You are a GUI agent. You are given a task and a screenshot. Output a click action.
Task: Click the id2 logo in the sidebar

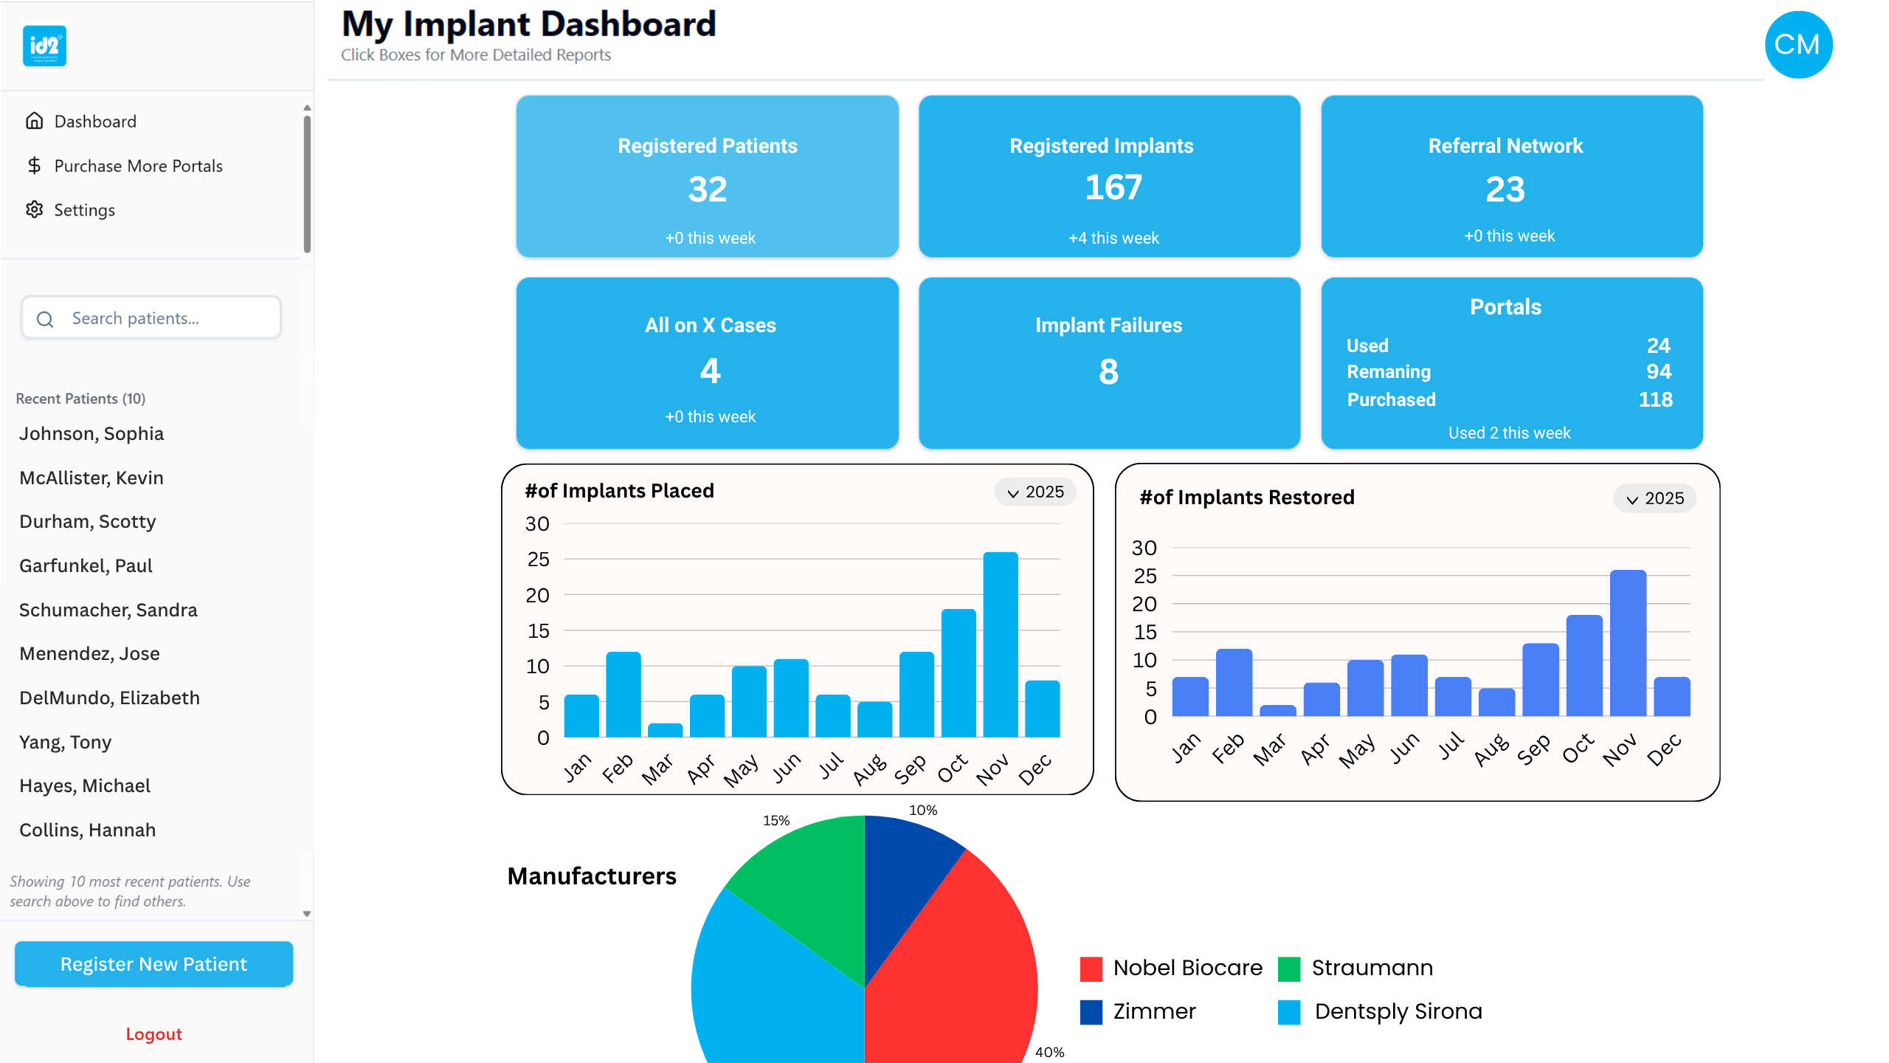pyautogui.click(x=46, y=46)
